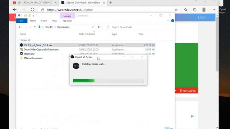Switch Explorer to large icons view
The width and height of the screenshot is (230, 129).
point(171,128)
